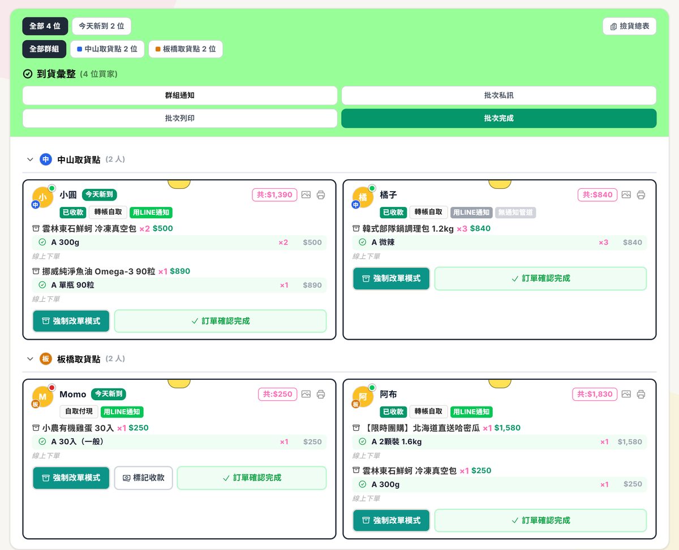
Task: Click box icon beside 挪威純淨魚油 Omega-3
Action: click(x=36, y=271)
